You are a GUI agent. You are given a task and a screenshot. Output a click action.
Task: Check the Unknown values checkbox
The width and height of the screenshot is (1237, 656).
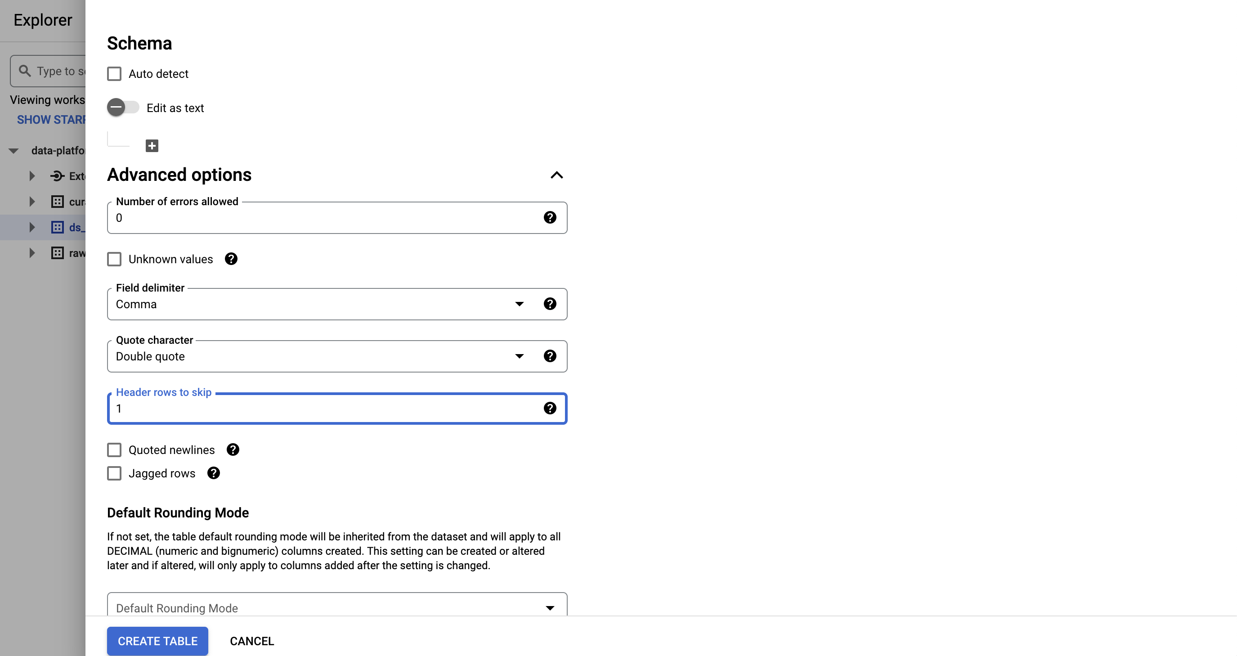(x=114, y=259)
